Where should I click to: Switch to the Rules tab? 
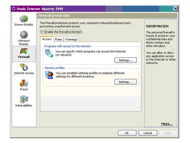click(58, 39)
